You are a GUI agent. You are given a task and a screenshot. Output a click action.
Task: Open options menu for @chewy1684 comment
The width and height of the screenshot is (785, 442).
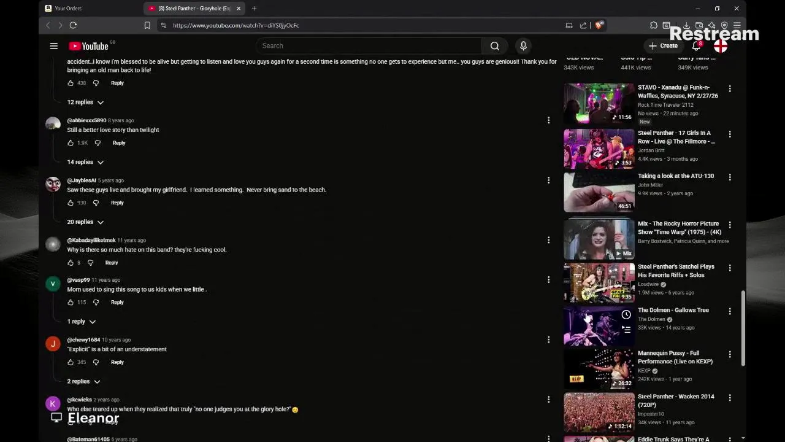pyautogui.click(x=548, y=339)
